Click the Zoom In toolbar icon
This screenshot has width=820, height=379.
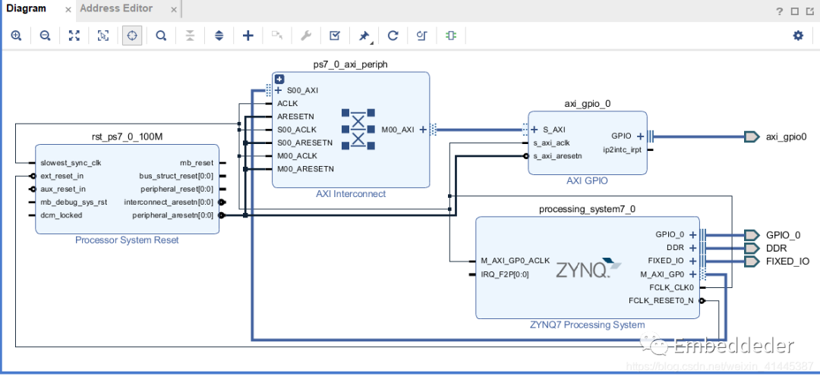(17, 36)
